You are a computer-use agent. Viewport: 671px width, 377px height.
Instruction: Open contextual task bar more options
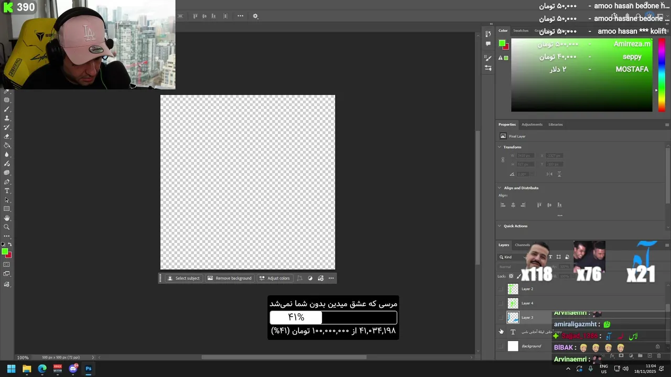click(x=331, y=278)
